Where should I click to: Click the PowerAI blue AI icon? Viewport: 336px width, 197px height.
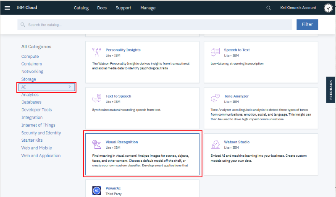point(97,190)
